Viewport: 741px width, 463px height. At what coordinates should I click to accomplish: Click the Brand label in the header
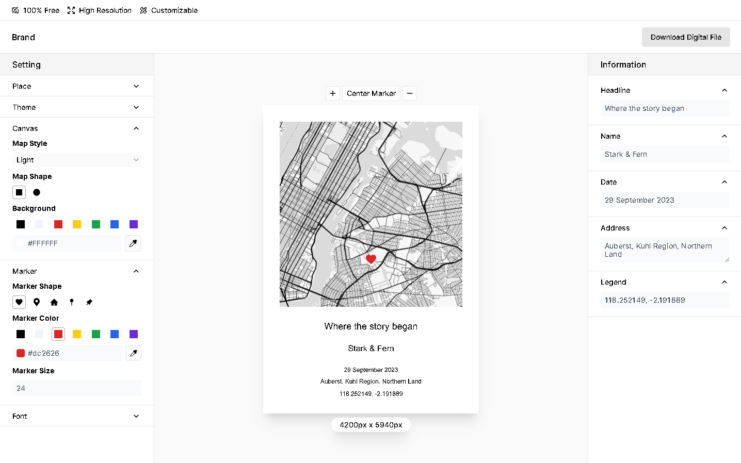tap(23, 37)
